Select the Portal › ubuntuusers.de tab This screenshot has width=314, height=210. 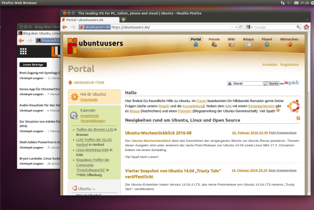(x=90, y=20)
